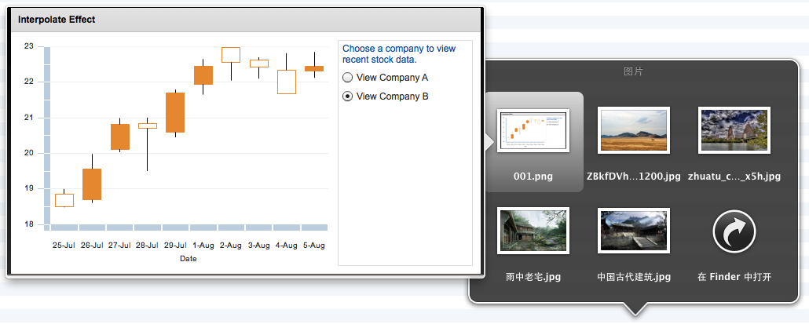Screen dimensions: 809x324
Task: Click the 25-Jul white candlestick
Action: [64, 200]
